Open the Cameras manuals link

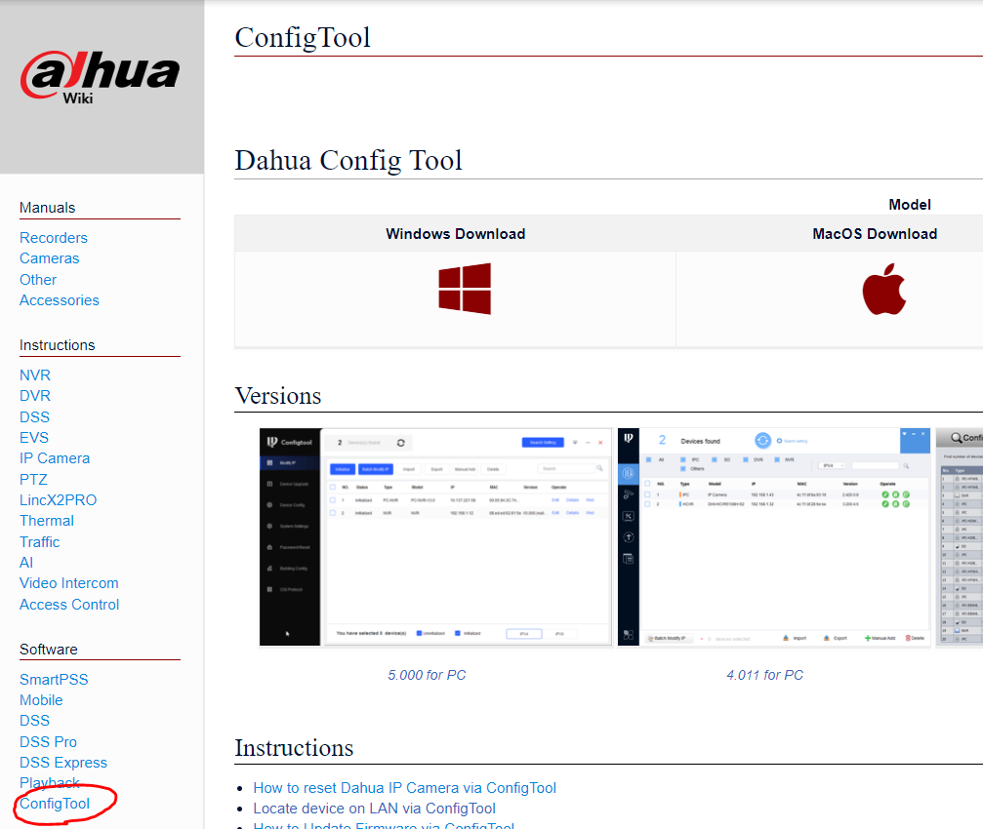click(50, 258)
